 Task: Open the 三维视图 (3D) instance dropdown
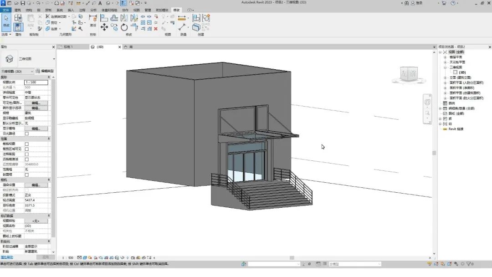coord(17,72)
